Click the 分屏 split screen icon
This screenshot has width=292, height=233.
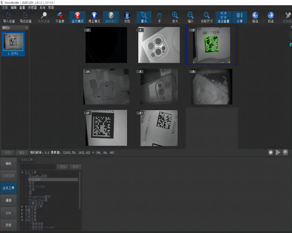pos(239,17)
